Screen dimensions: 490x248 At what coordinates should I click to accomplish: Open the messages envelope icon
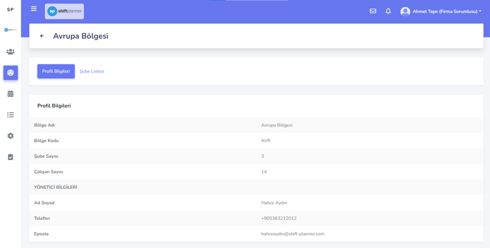pyautogui.click(x=373, y=11)
